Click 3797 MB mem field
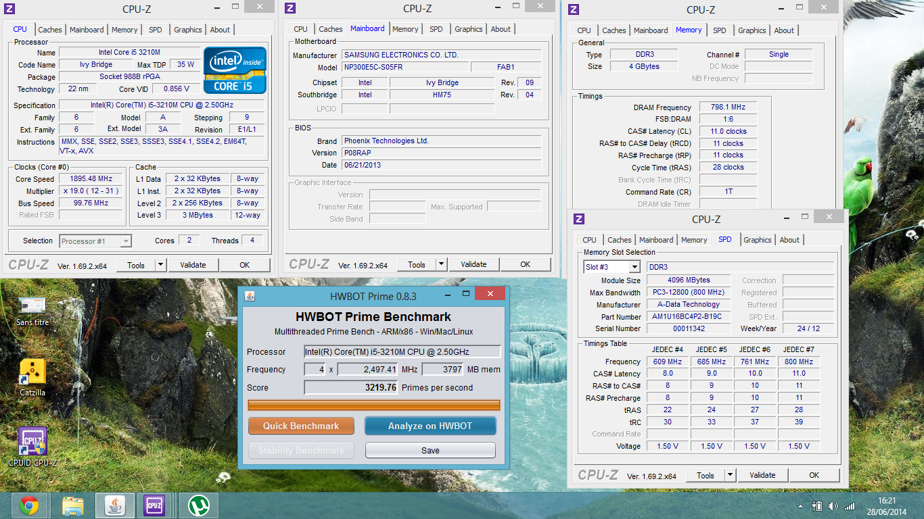This screenshot has width=924, height=519. [x=443, y=369]
